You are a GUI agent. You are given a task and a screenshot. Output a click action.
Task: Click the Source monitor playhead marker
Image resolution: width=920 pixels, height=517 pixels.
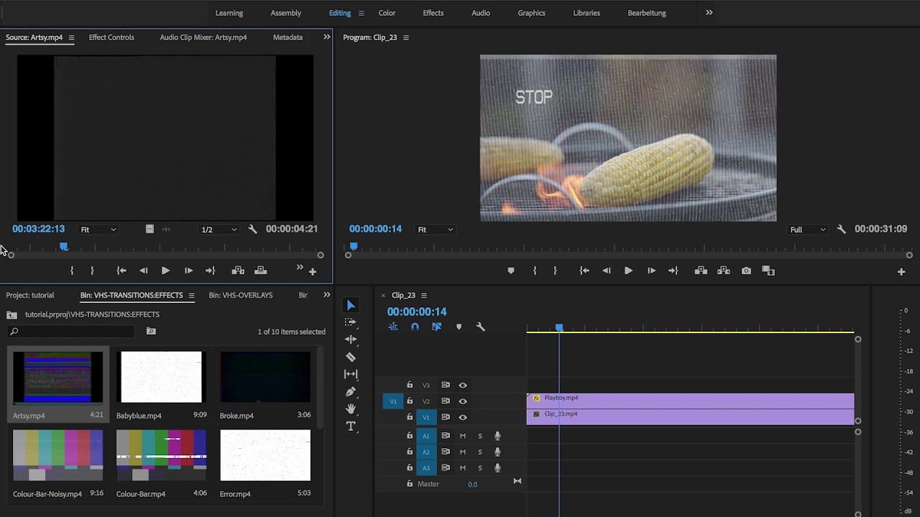tap(64, 246)
